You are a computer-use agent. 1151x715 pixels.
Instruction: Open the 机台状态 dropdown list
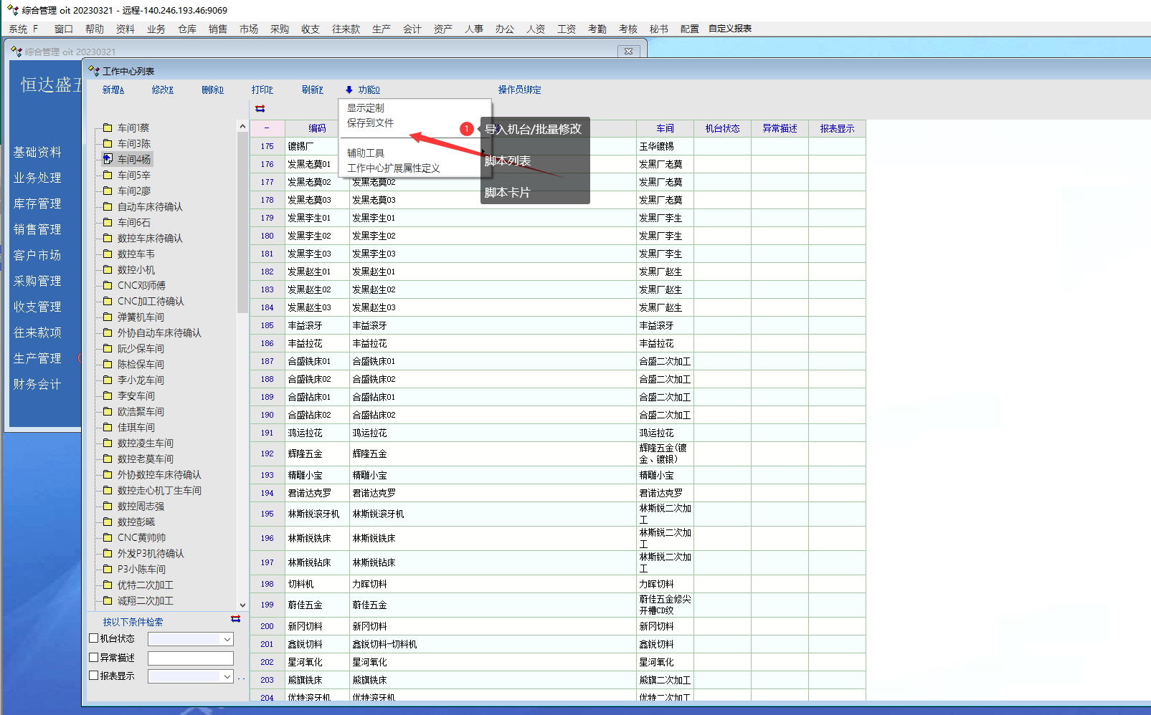click(x=227, y=639)
